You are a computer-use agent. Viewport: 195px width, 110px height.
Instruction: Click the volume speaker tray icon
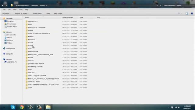pyautogui.click(x=179, y=107)
